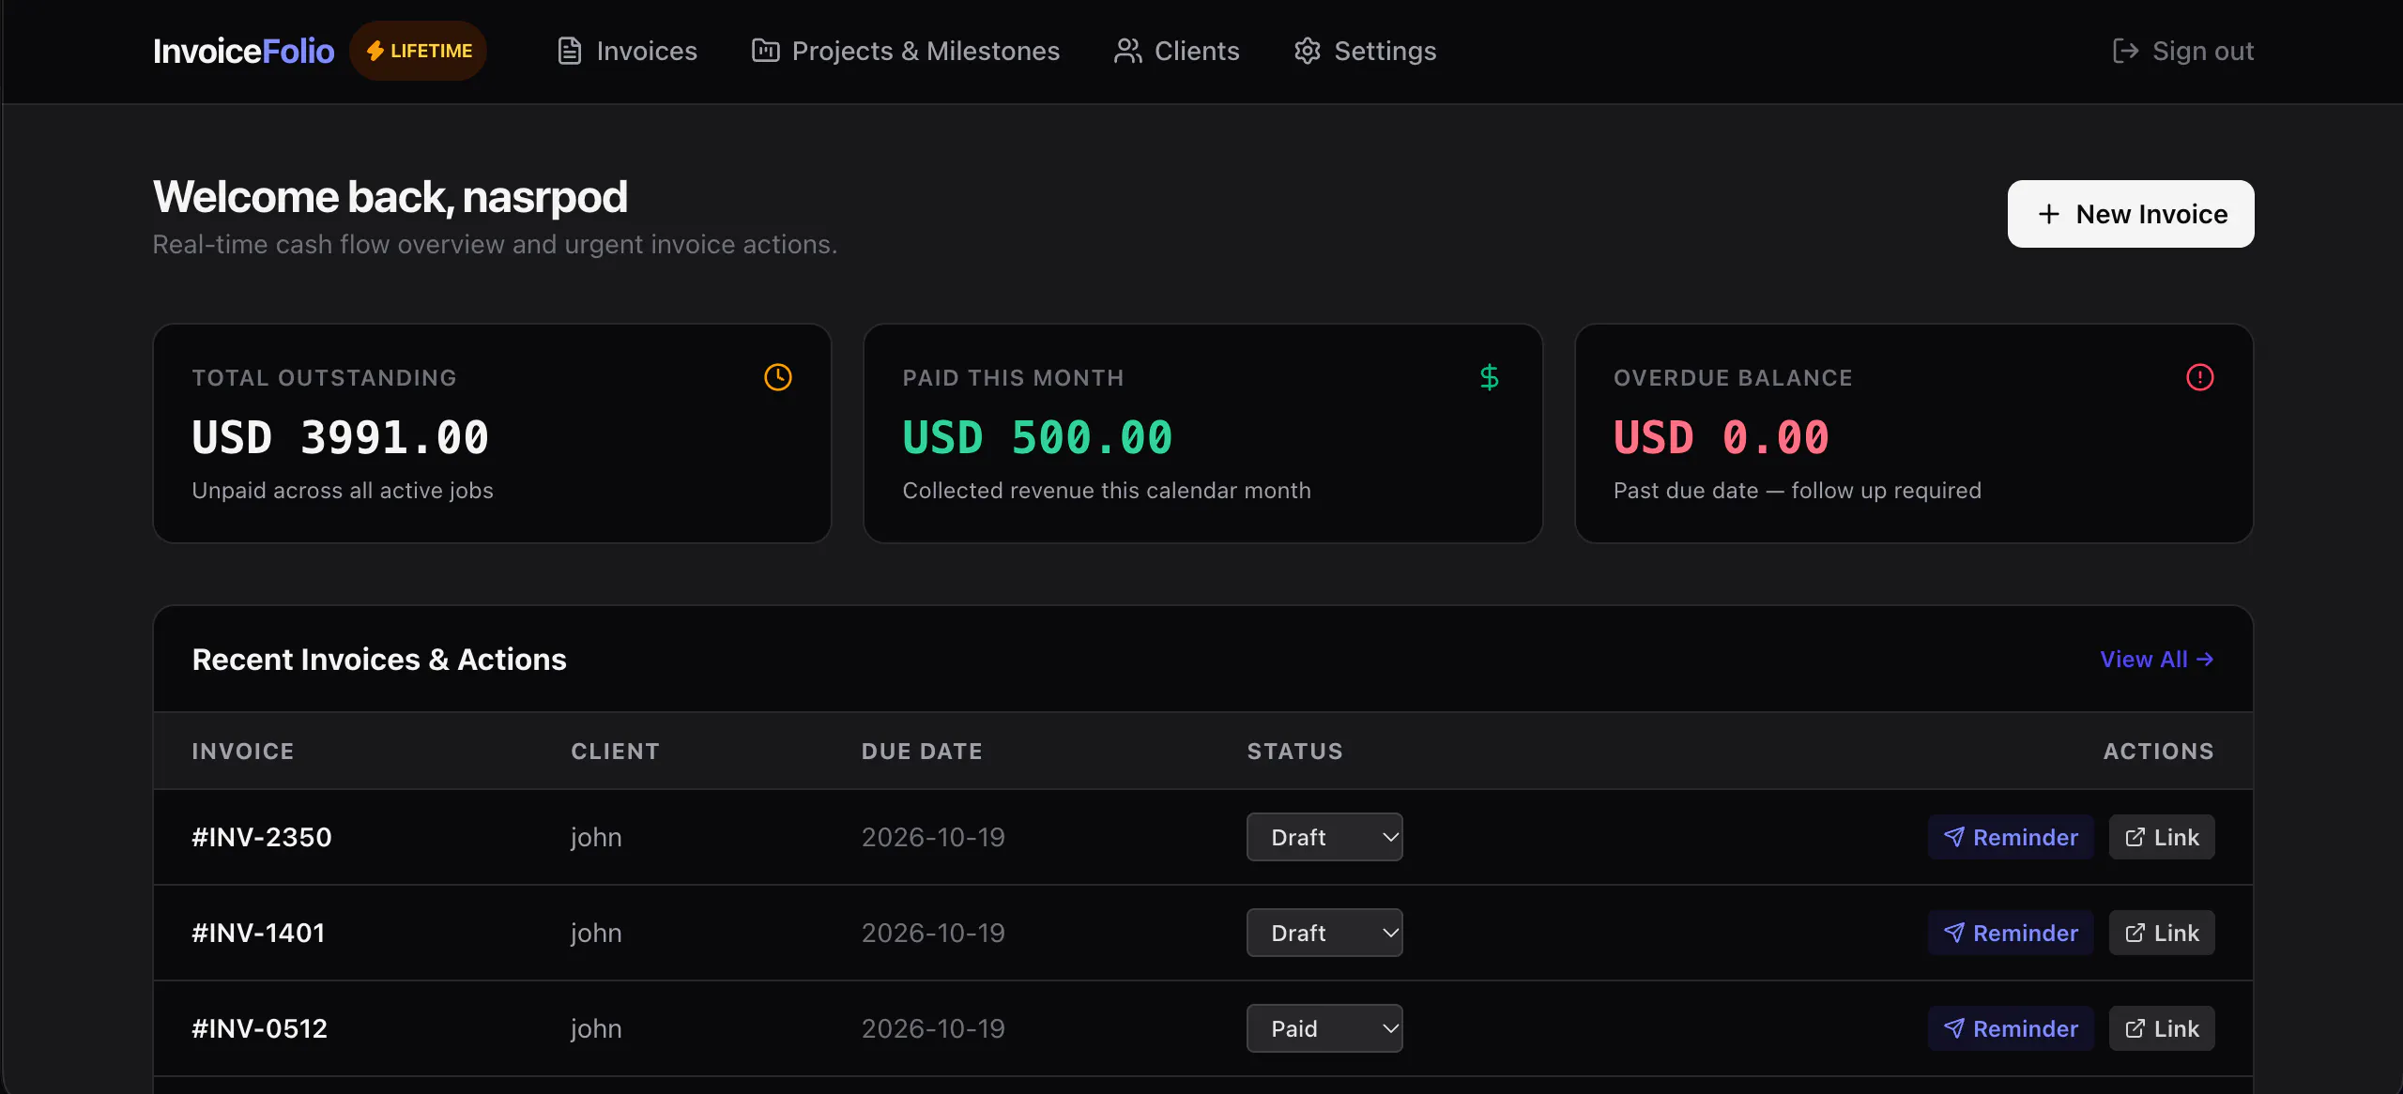Click invoice number #INV-2350
Screen dimensions: 2403x1094
(262, 837)
